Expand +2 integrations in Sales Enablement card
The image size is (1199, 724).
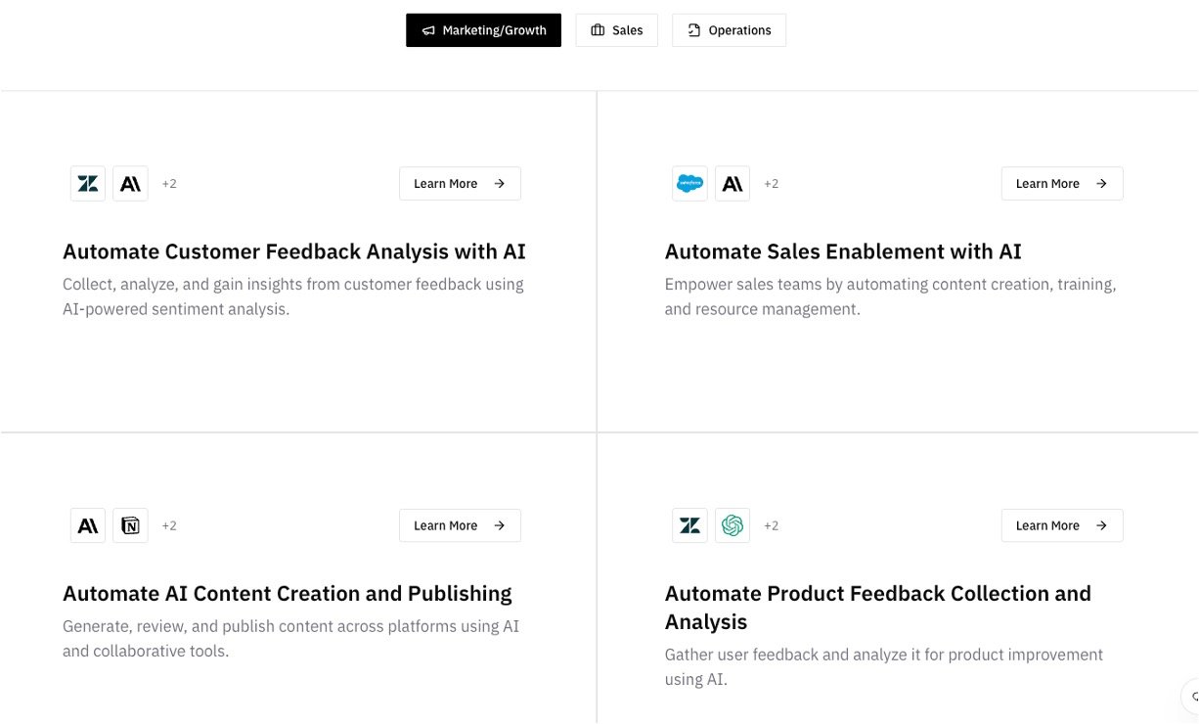pyautogui.click(x=772, y=184)
